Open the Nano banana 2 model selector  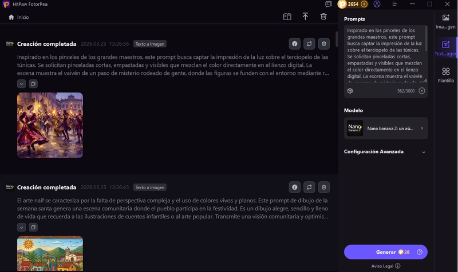click(x=385, y=129)
